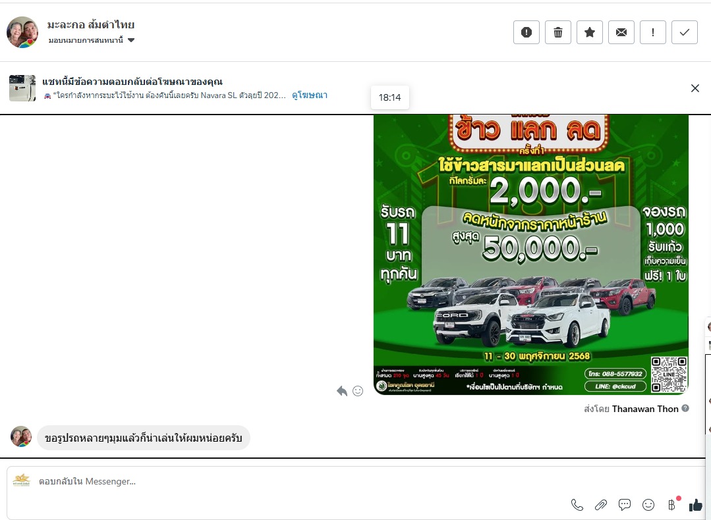Viewport: 711px width, 520px height.
Task: Star this conversation as follow up
Action: [590, 32]
